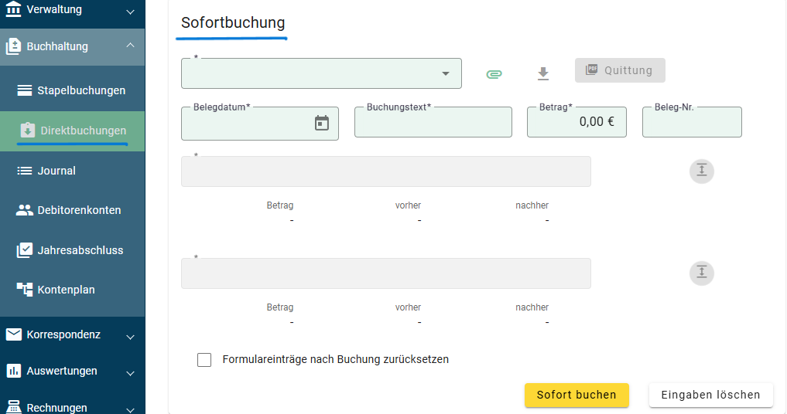This screenshot has width=787, height=414.
Task: Toggle Formulareinträge nach Buchung zurücksetzen checkbox
Action: tap(204, 360)
